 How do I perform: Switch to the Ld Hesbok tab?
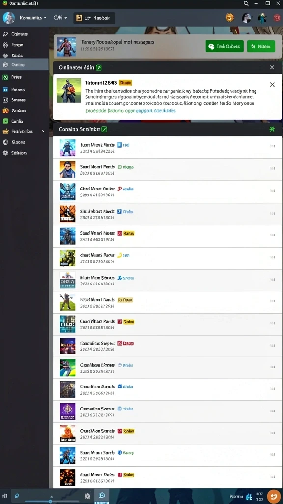click(94, 18)
